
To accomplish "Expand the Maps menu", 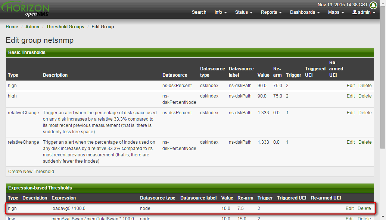I will (336, 12).
